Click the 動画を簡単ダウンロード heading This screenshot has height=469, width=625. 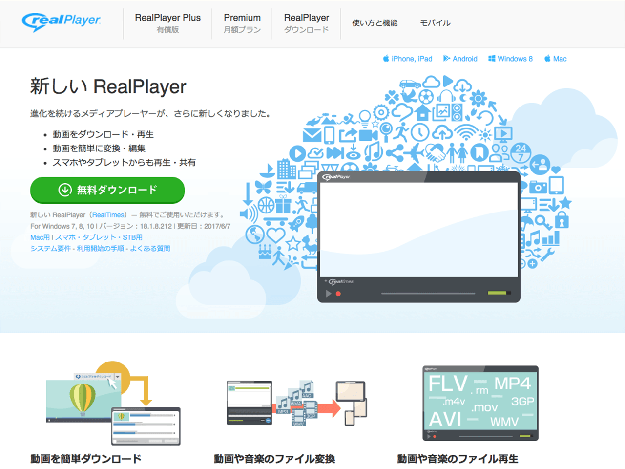[86, 459]
